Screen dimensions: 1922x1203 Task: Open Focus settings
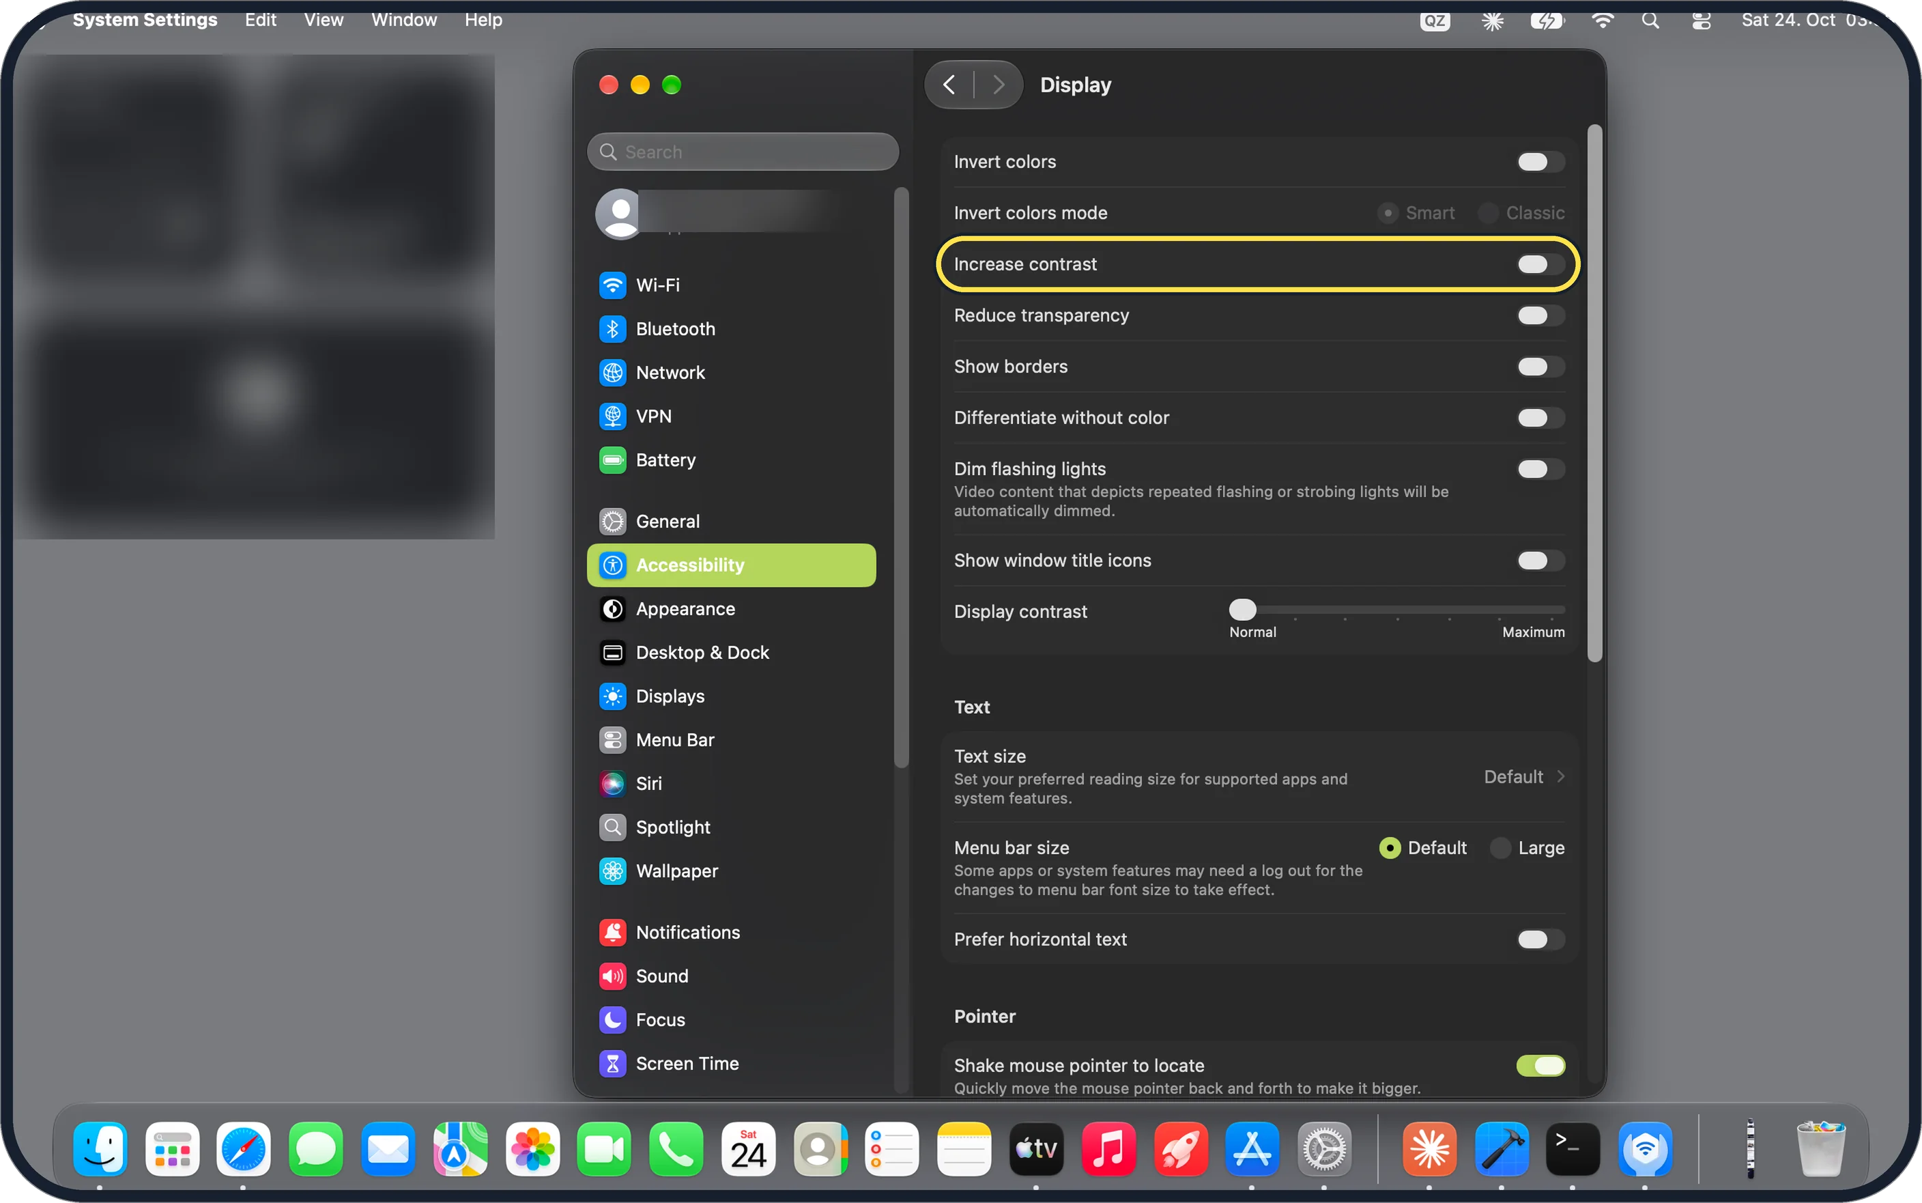tap(731, 1020)
